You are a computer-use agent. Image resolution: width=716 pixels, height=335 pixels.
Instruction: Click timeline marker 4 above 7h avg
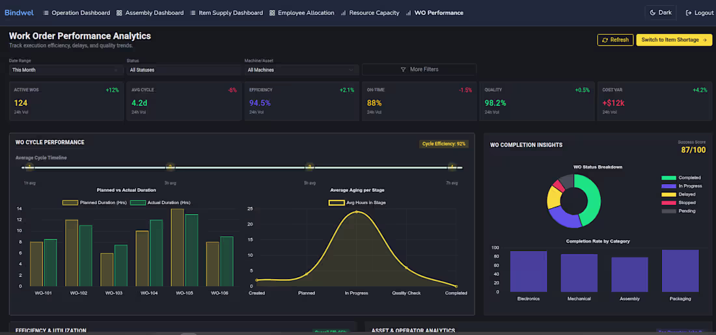point(452,168)
